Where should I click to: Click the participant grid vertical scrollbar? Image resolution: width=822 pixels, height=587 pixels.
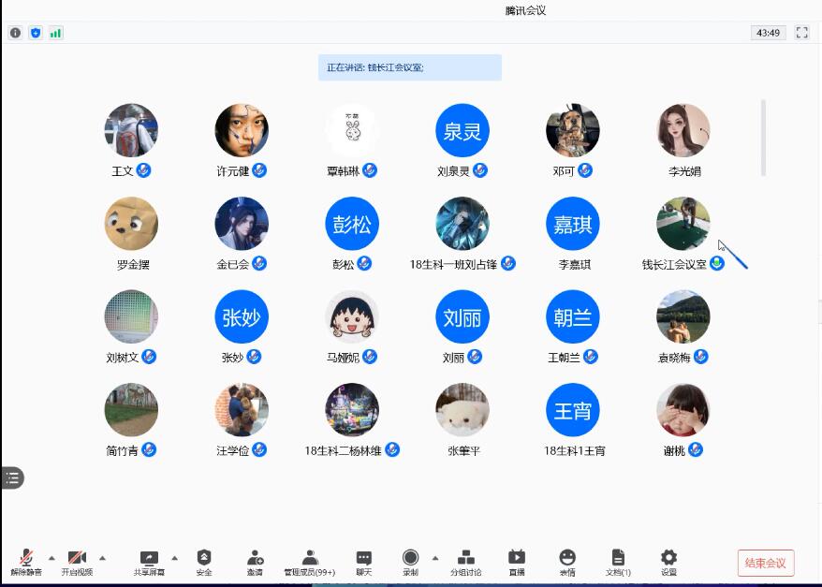tap(763, 138)
